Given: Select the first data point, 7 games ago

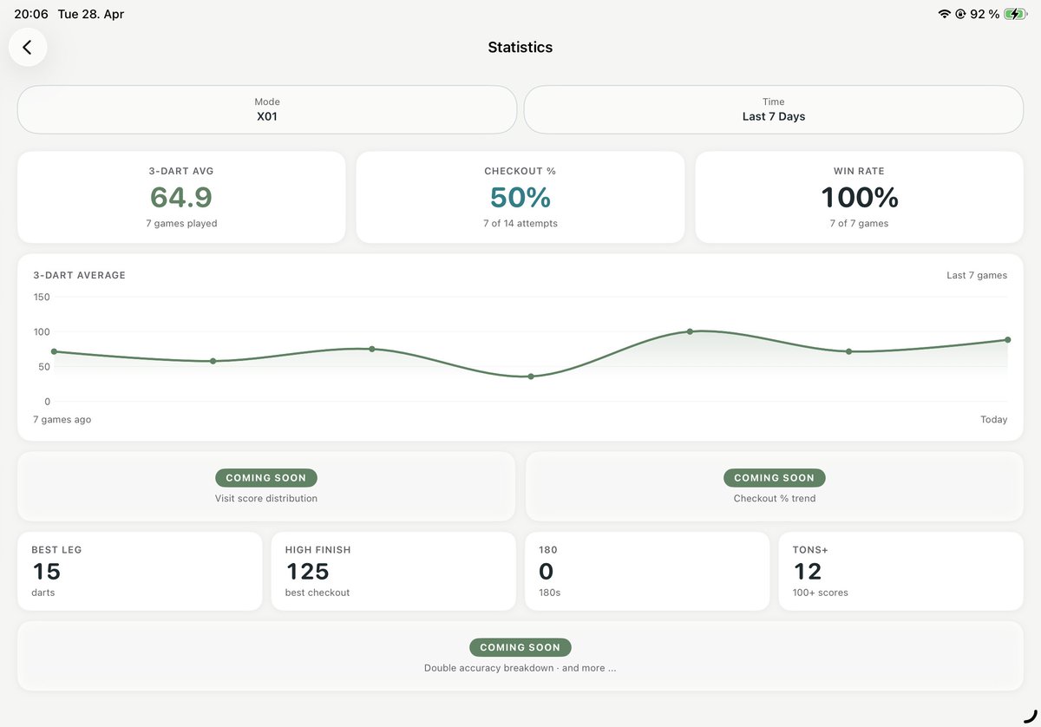Looking at the screenshot, I should tap(54, 351).
